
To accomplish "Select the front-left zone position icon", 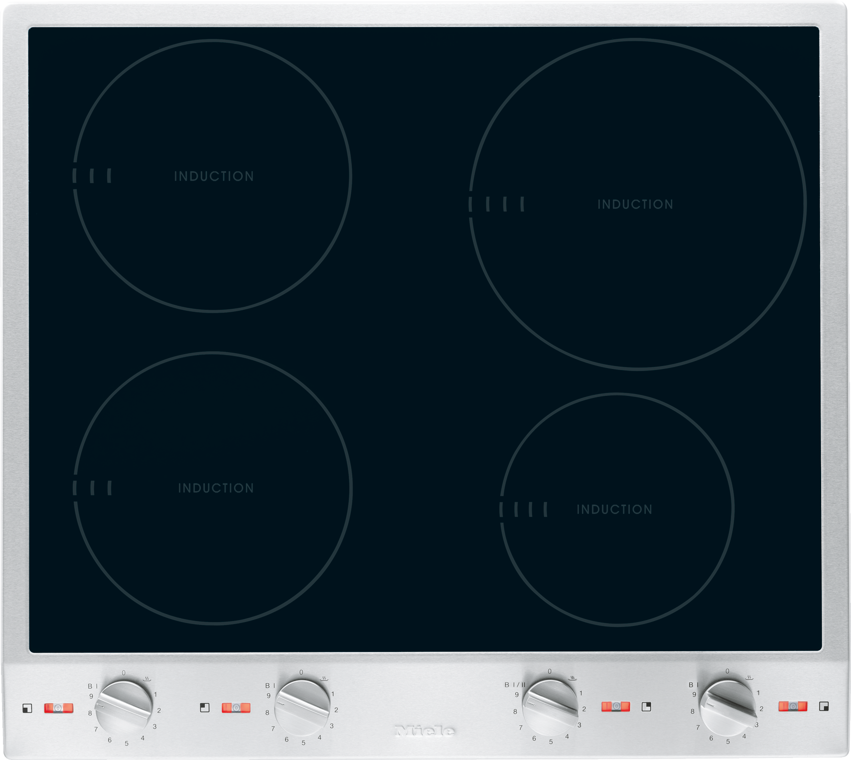I will [27, 708].
